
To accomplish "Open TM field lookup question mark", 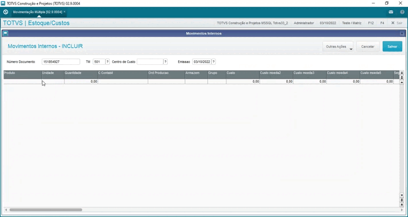I will [x=107, y=62].
